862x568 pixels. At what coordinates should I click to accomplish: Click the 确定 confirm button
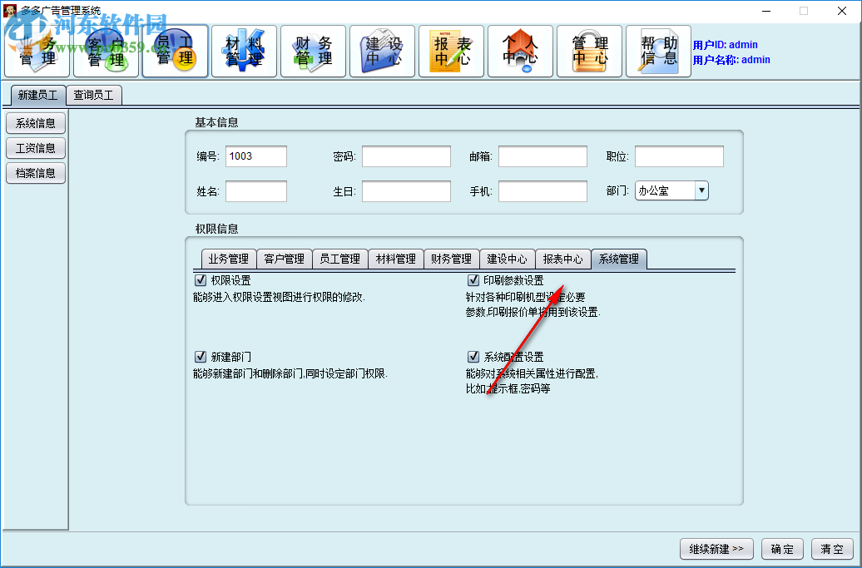coord(782,549)
